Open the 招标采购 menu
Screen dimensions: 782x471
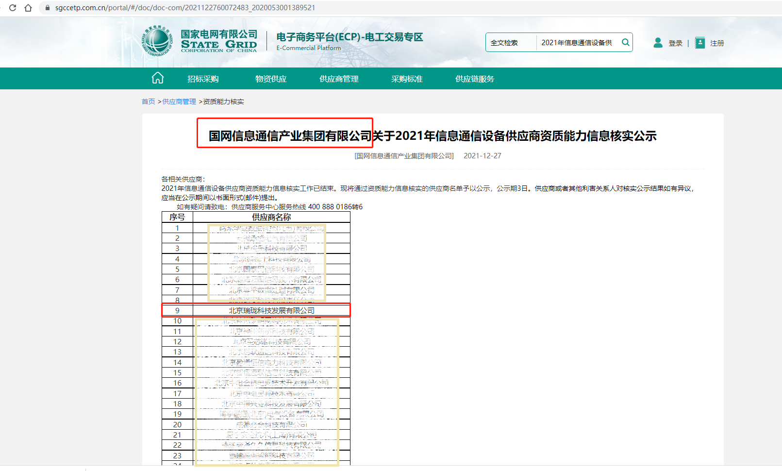[203, 79]
